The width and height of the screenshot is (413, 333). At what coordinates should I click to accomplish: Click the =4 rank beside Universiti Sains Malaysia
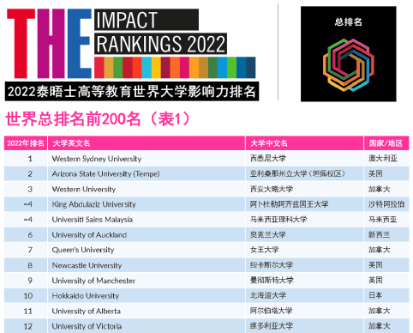26,220
